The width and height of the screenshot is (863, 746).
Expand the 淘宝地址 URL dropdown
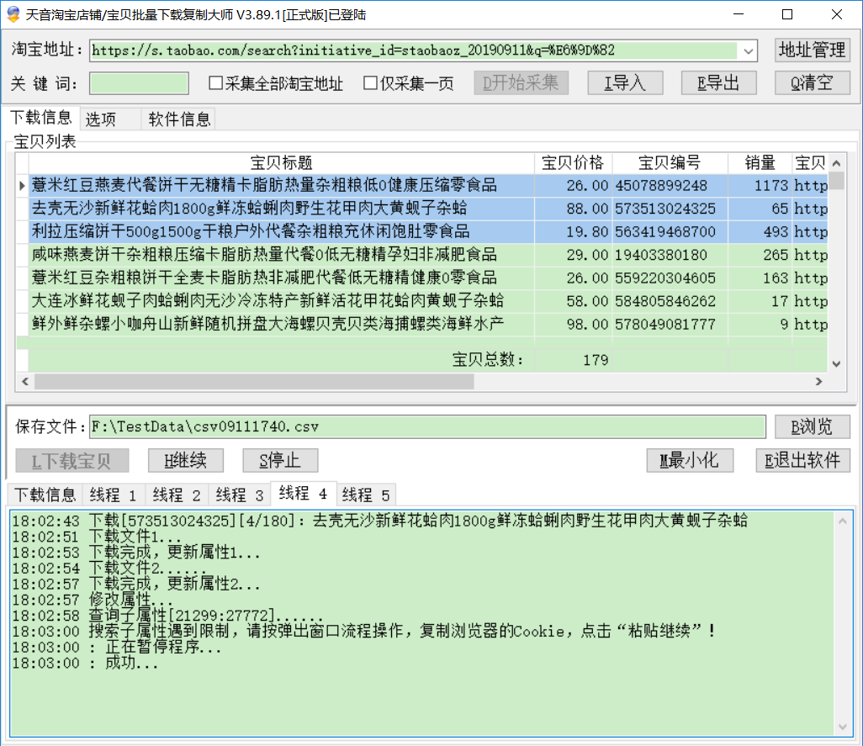[748, 50]
